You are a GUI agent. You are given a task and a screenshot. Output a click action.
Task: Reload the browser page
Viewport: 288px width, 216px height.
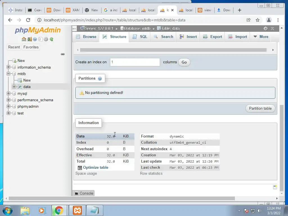[28, 20]
